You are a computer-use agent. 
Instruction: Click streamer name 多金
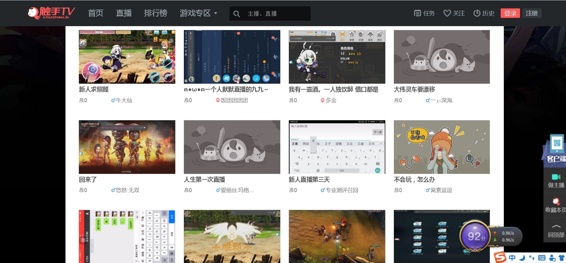point(331,100)
